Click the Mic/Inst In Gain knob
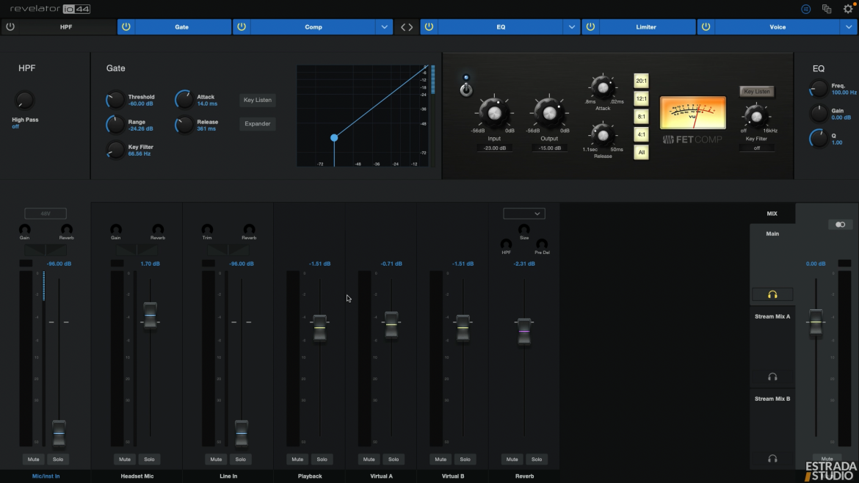The image size is (859, 483). click(x=25, y=229)
